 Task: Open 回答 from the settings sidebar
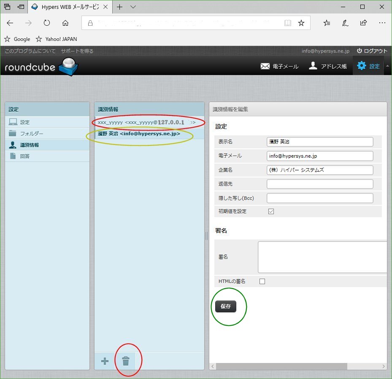coord(25,156)
